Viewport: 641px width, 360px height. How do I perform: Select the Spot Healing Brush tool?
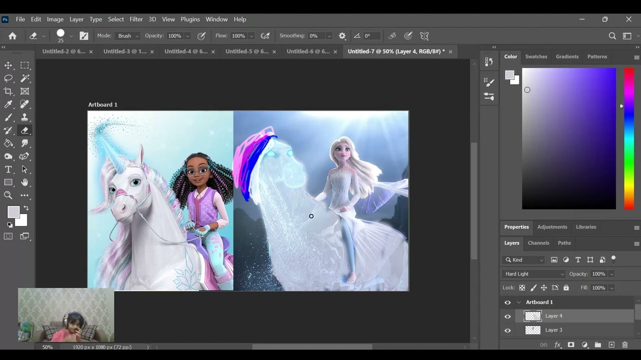[25, 104]
